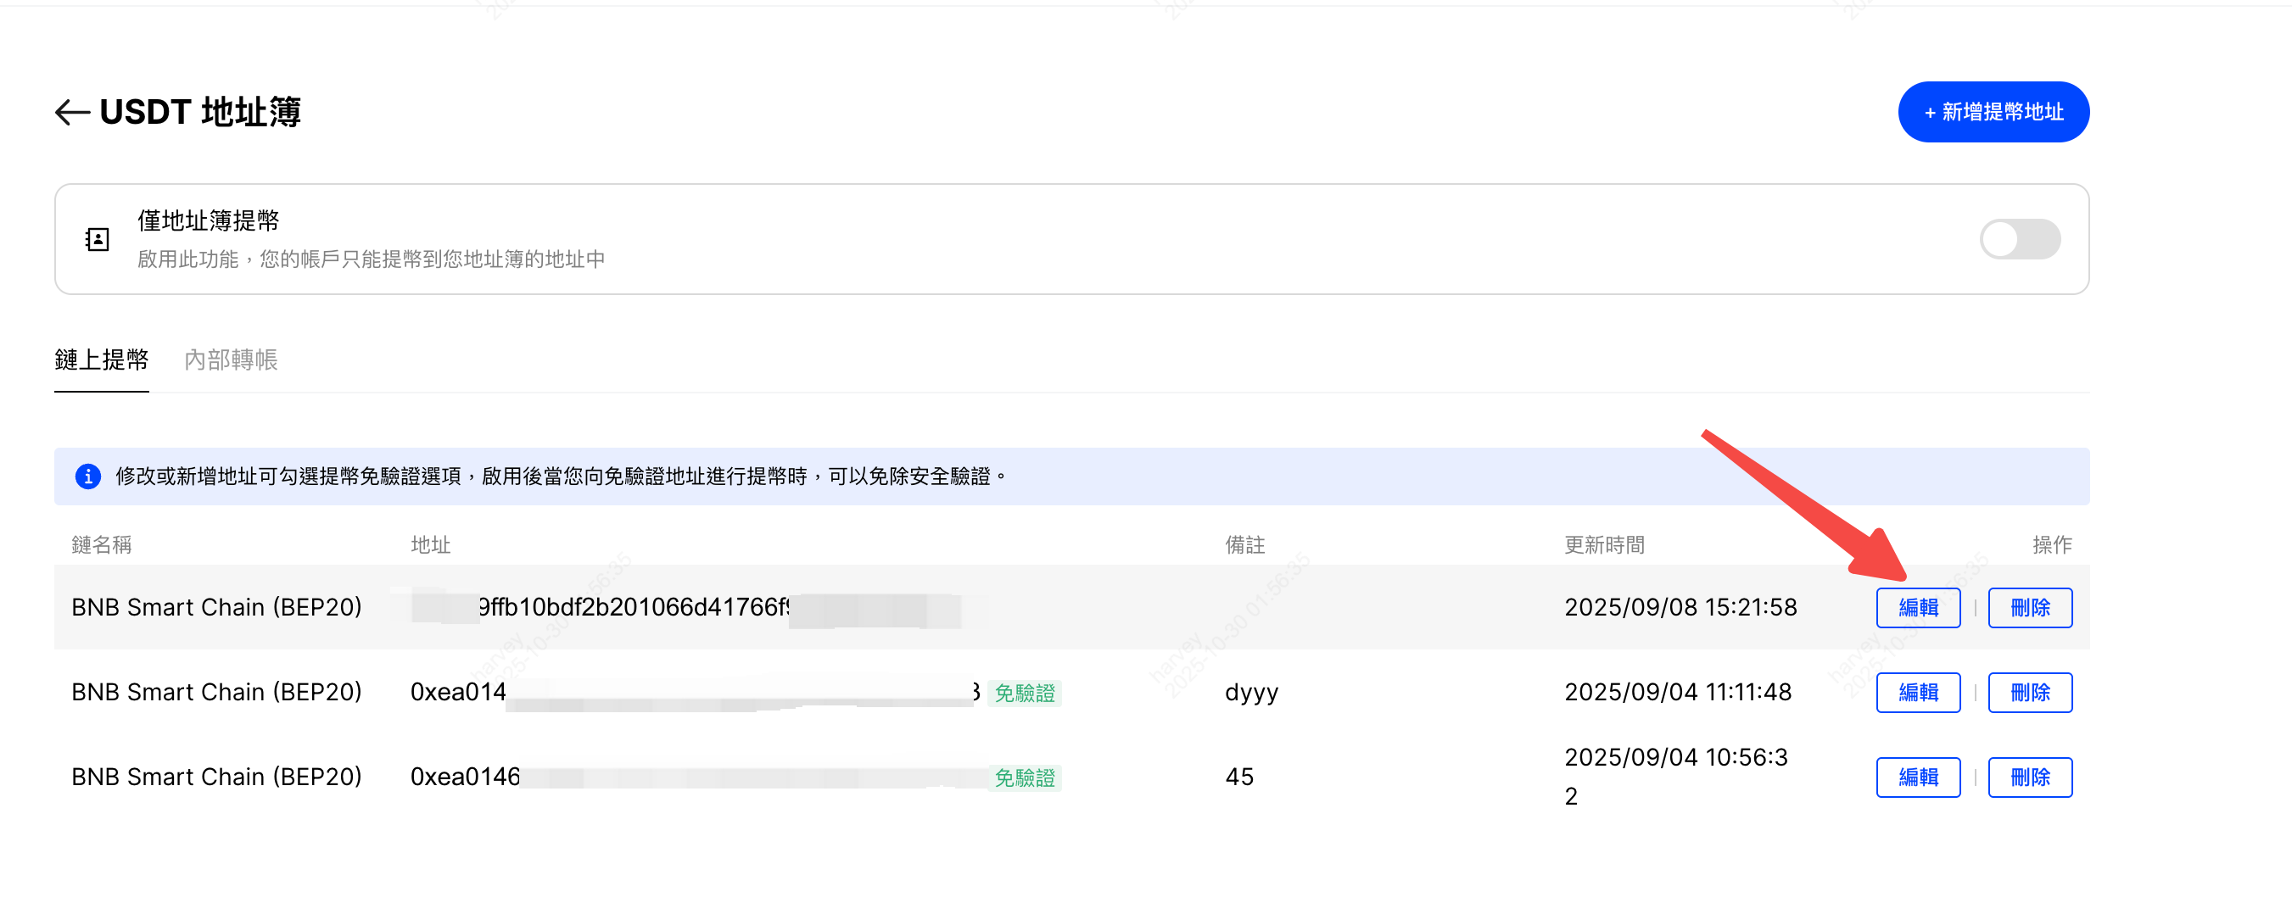Viewport: 2292px width, 914px height.
Task: Delete the address with note dyyy
Action: [x=2029, y=693]
